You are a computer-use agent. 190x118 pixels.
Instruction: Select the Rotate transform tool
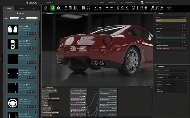coord(157,8)
